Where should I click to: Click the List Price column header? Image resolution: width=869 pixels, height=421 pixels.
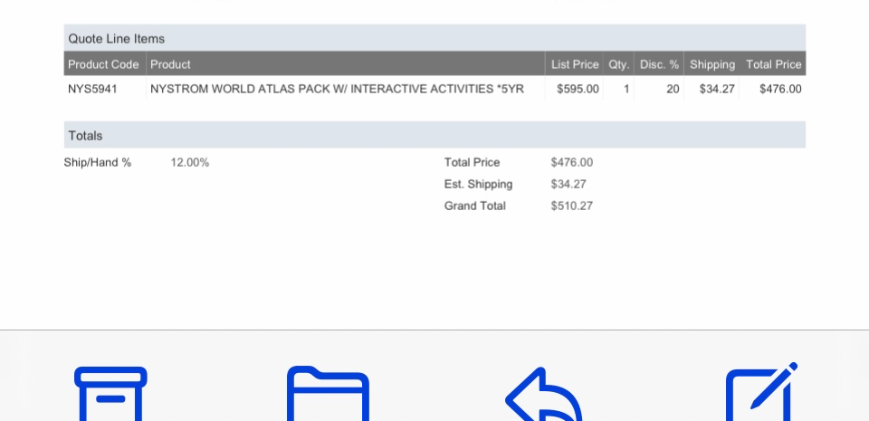coord(575,64)
